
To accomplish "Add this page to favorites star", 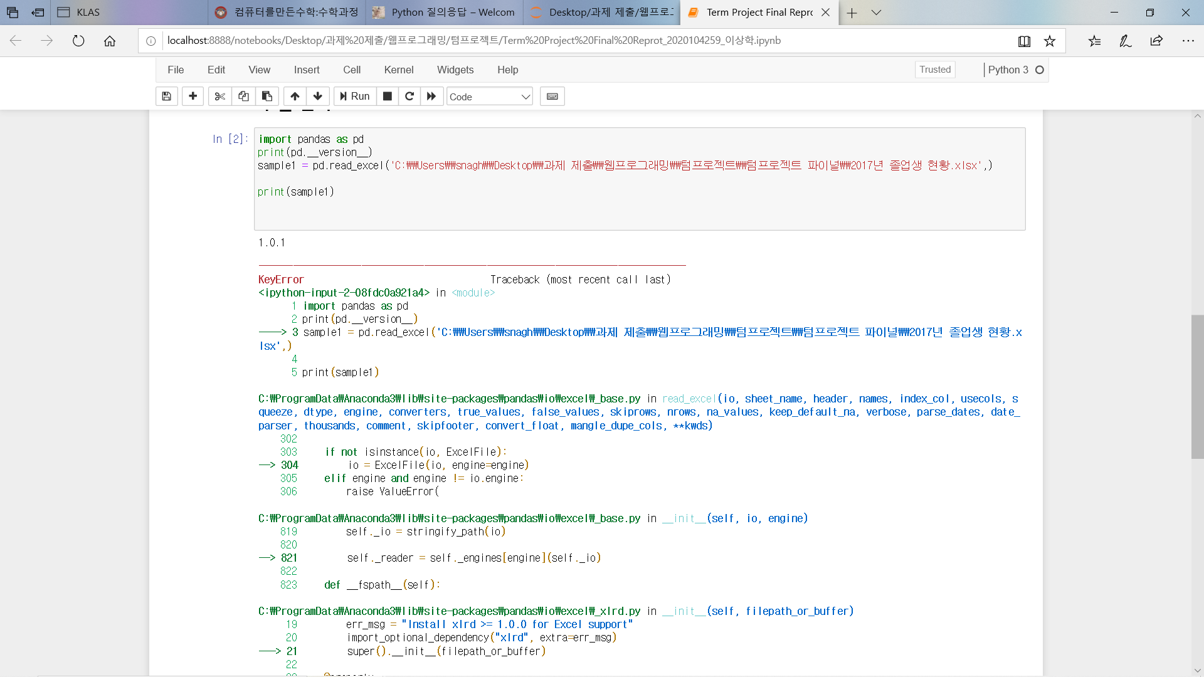I will [1050, 41].
